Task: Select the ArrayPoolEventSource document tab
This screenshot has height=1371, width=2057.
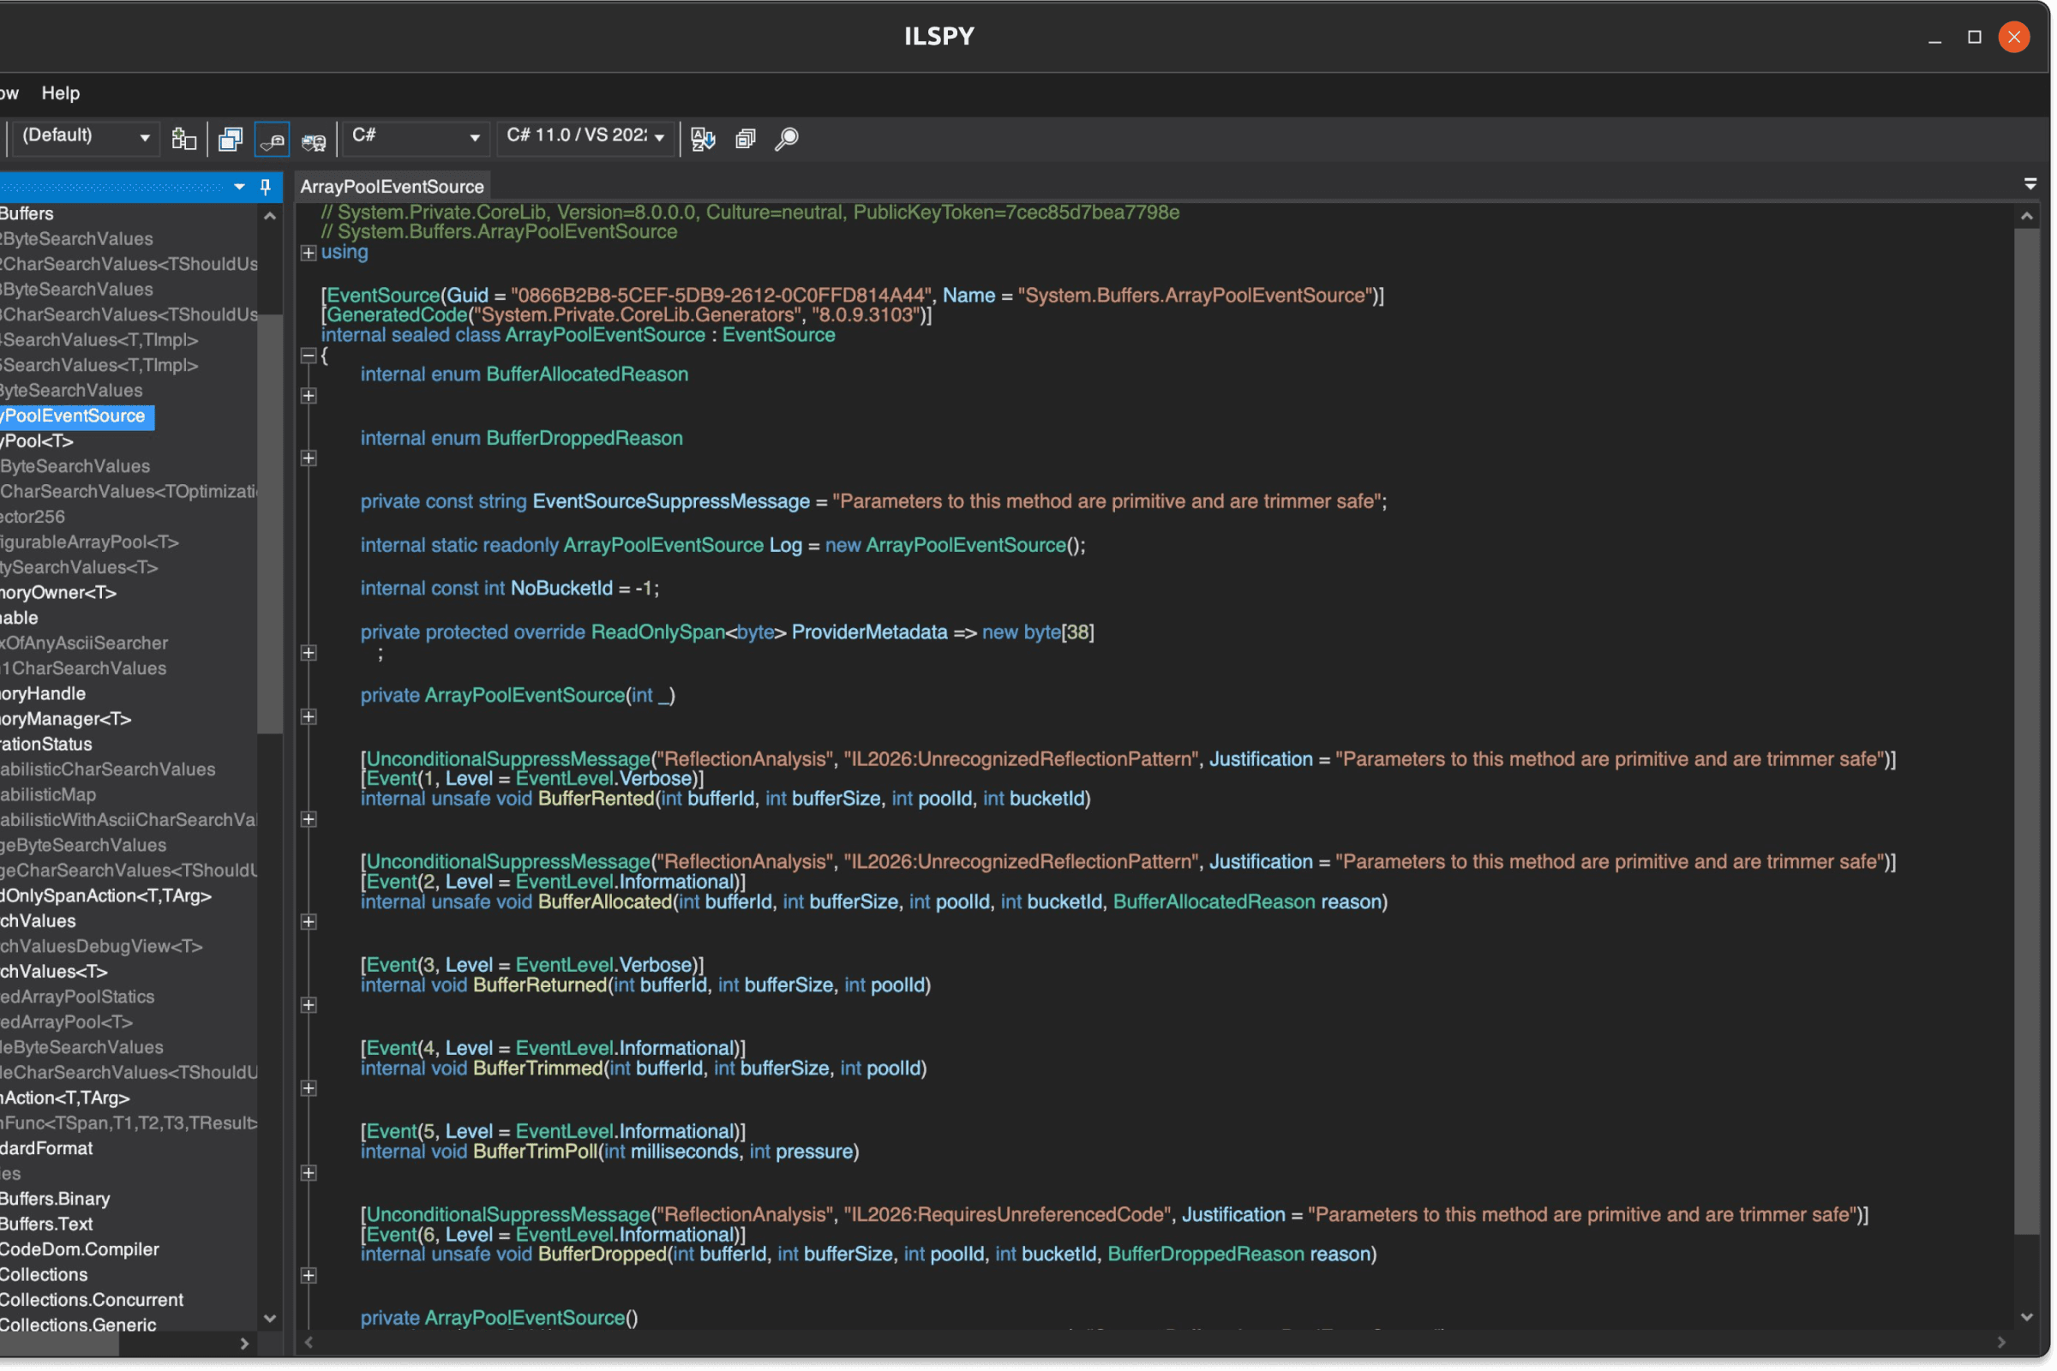Action: [x=392, y=185]
